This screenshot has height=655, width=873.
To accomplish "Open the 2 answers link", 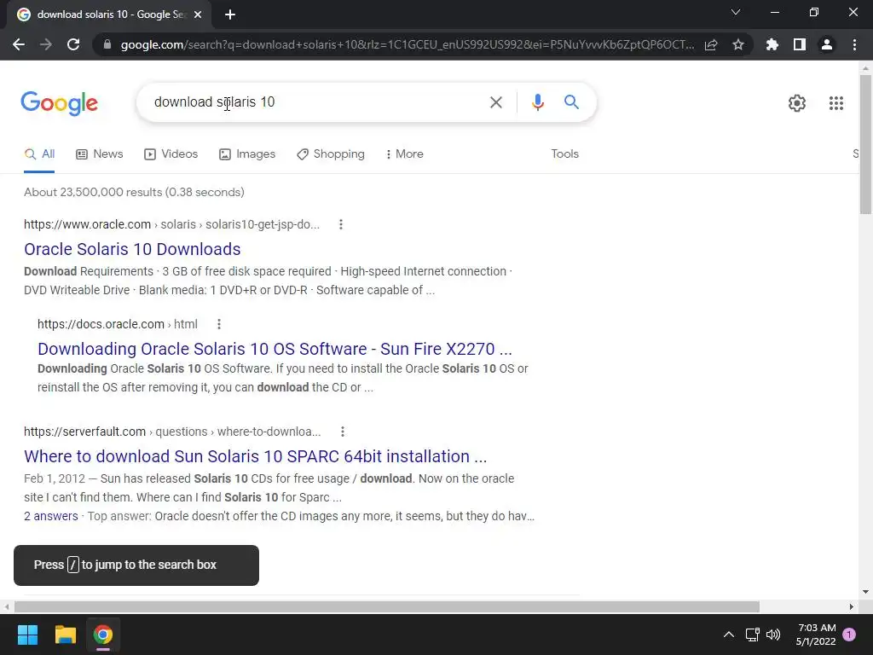I will click(50, 516).
